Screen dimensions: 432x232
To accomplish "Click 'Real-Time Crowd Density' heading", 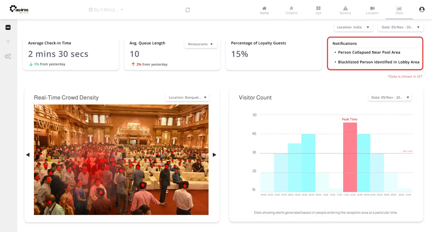I will point(66,97).
